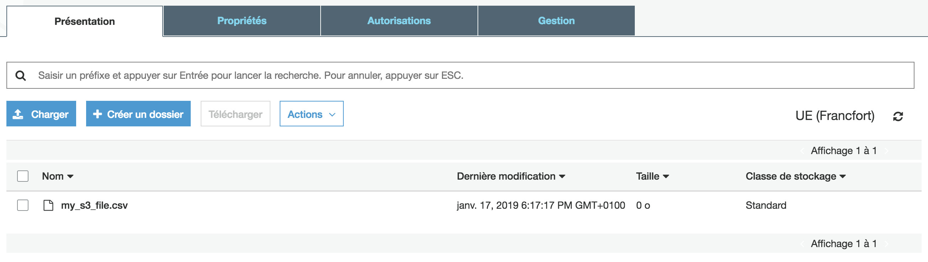Tick the select-all checkbox in header
This screenshot has height=262, width=928.
tap(23, 176)
